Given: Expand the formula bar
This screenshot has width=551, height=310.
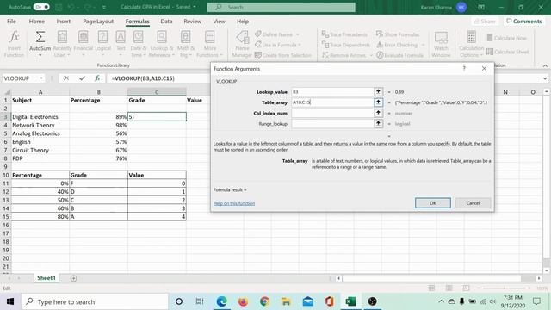Looking at the screenshot, I should (x=545, y=78).
